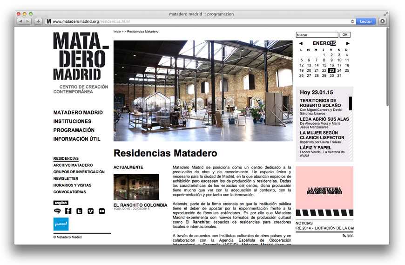
Task: Visit the Vimeo page icon
Action: pyautogui.click(x=90, y=211)
